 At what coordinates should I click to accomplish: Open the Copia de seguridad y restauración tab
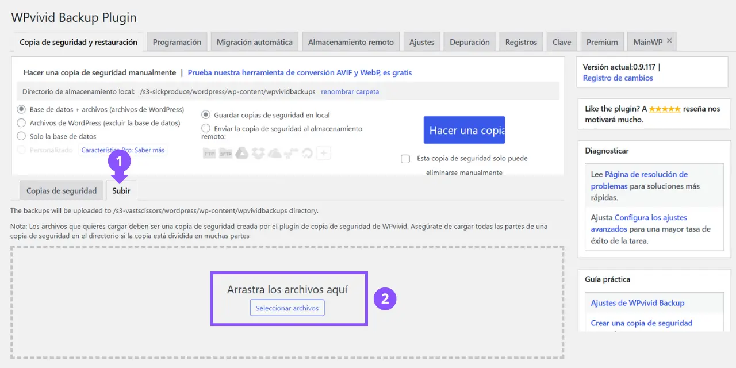pyautogui.click(x=78, y=42)
